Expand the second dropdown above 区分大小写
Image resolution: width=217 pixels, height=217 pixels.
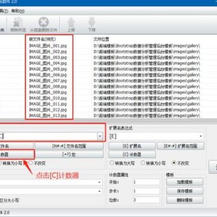[x=99, y=191]
